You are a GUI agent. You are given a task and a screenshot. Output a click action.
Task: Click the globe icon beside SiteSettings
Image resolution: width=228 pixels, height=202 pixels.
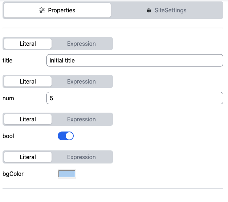(x=149, y=10)
